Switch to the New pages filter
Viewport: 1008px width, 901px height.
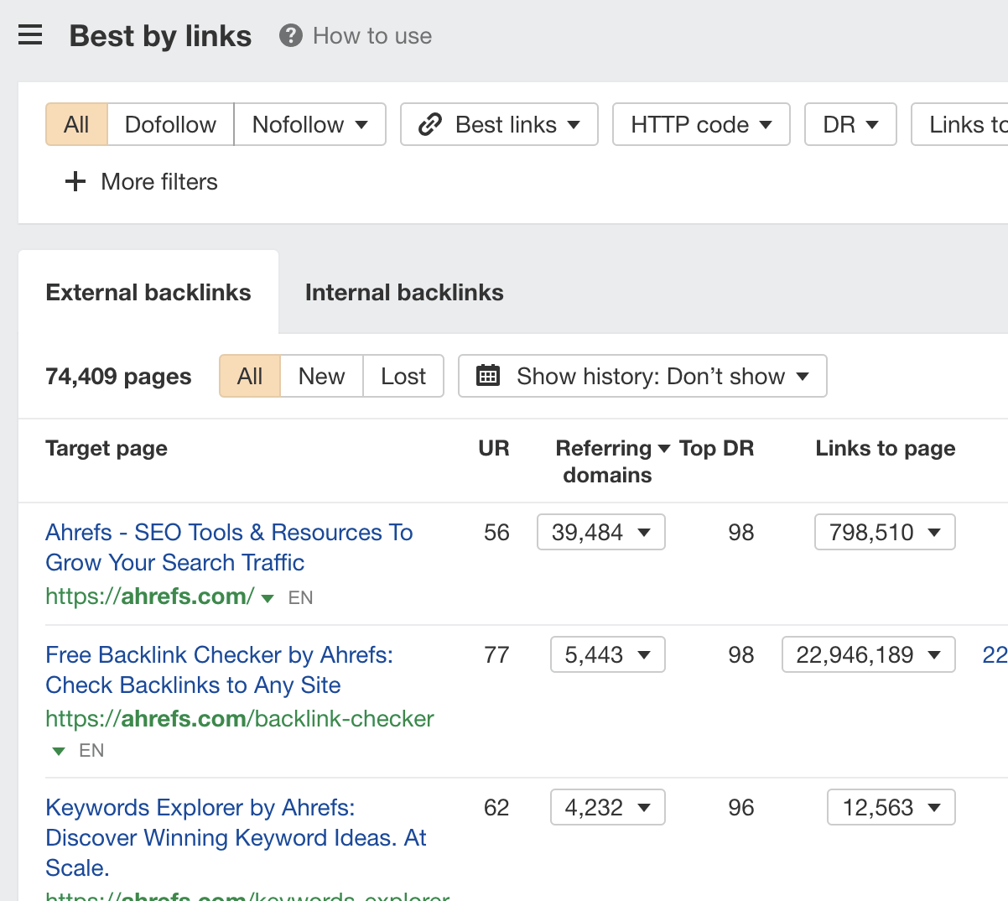321,376
